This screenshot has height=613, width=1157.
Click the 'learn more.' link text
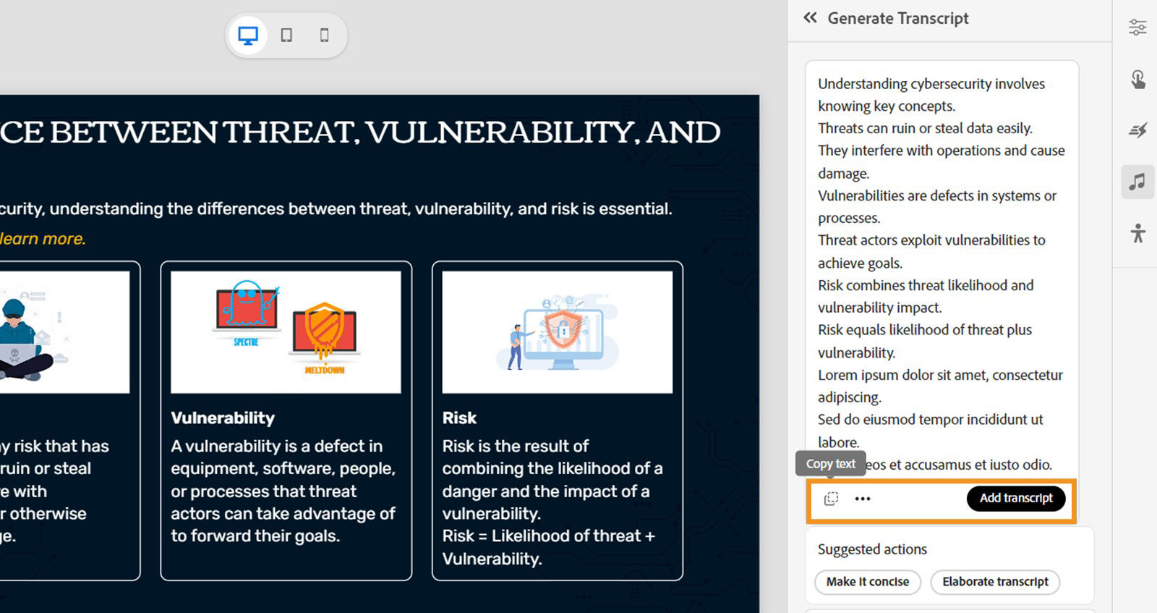tap(43, 239)
